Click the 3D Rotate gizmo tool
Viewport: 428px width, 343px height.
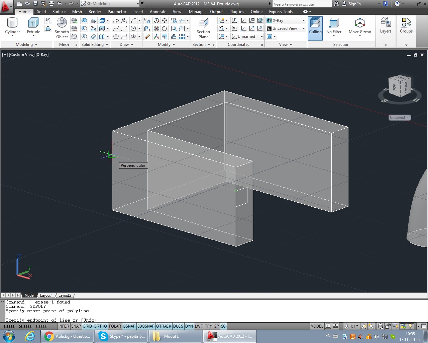(156, 28)
